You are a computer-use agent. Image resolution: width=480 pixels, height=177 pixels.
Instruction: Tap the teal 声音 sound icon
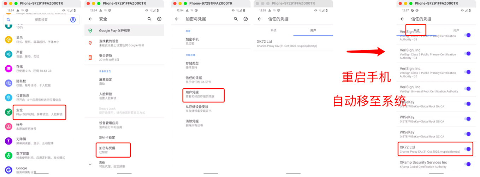8,54
